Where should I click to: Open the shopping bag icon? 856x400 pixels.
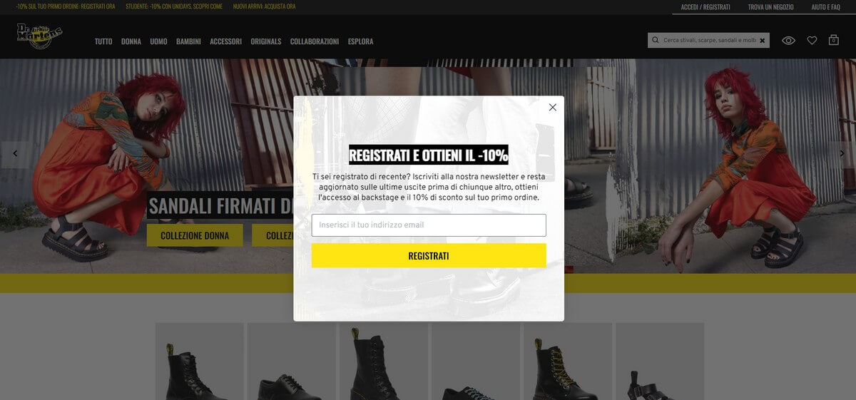[x=833, y=41]
